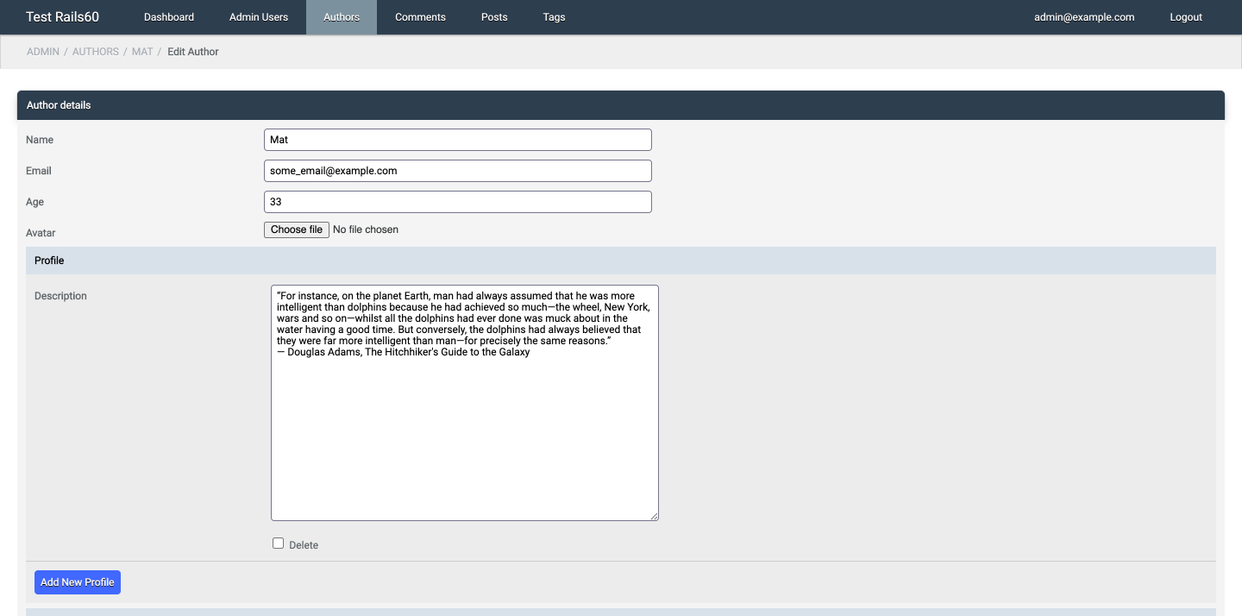Screen dimensions: 1242x616
Task: Tick the Delete checkbox
Action: pyautogui.click(x=278, y=544)
